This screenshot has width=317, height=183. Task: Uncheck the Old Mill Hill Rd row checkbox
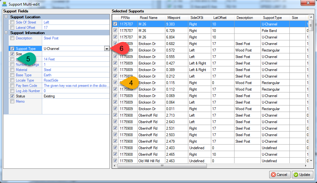point(115,161)
